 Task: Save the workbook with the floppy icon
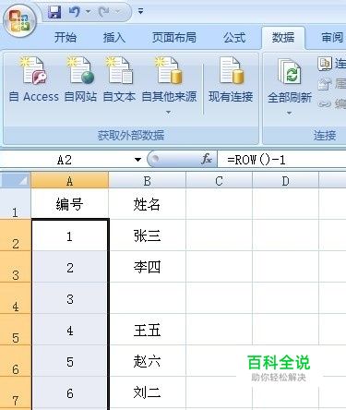[x=54, y=12]
